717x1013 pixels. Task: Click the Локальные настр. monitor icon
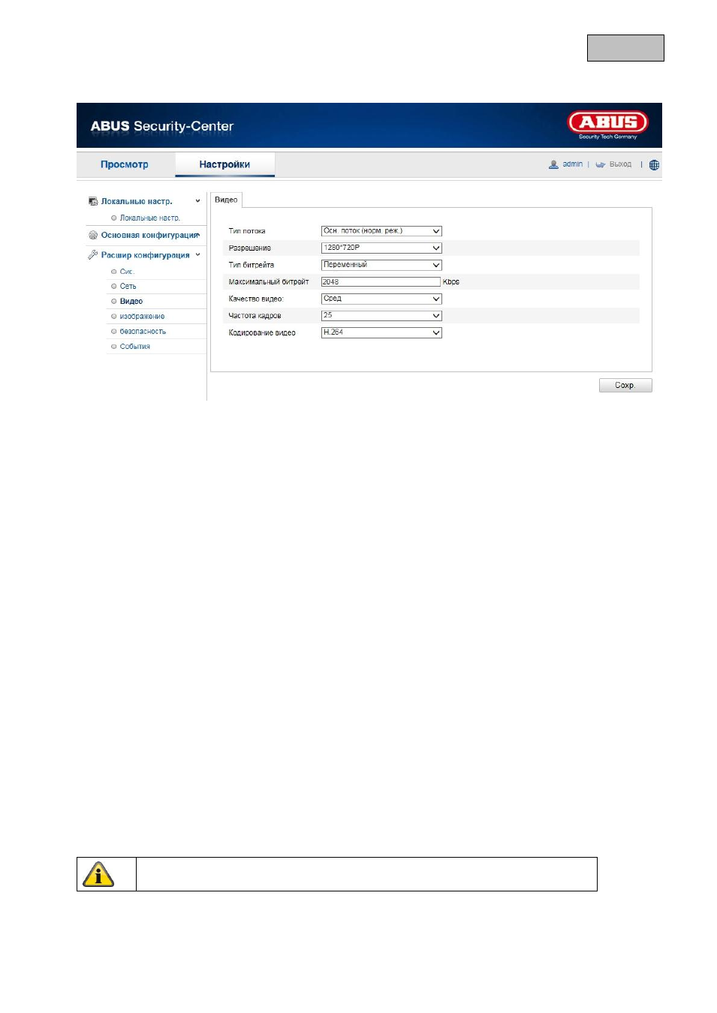coord(93,201)
